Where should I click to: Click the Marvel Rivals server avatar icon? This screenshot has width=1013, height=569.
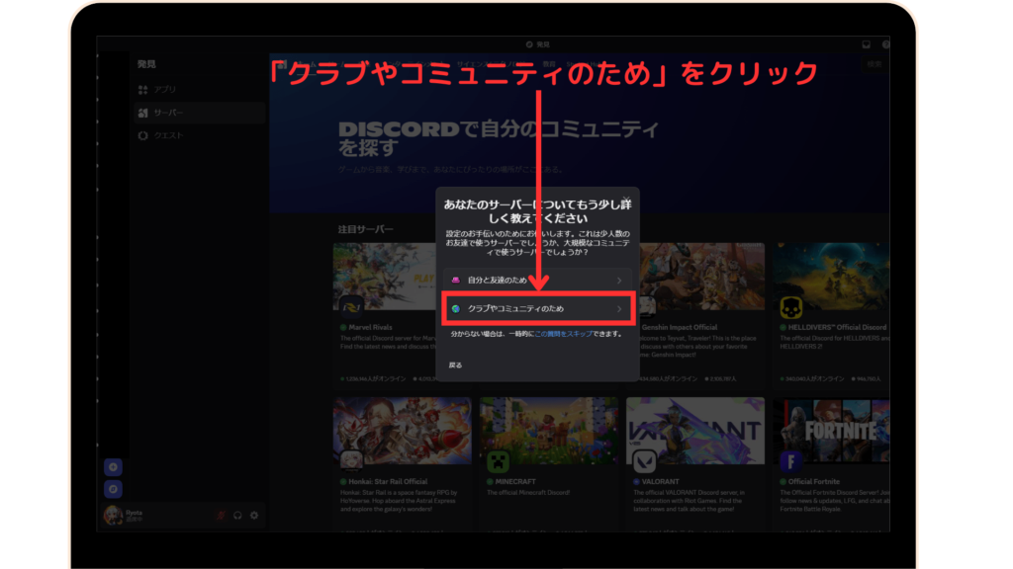351,308
